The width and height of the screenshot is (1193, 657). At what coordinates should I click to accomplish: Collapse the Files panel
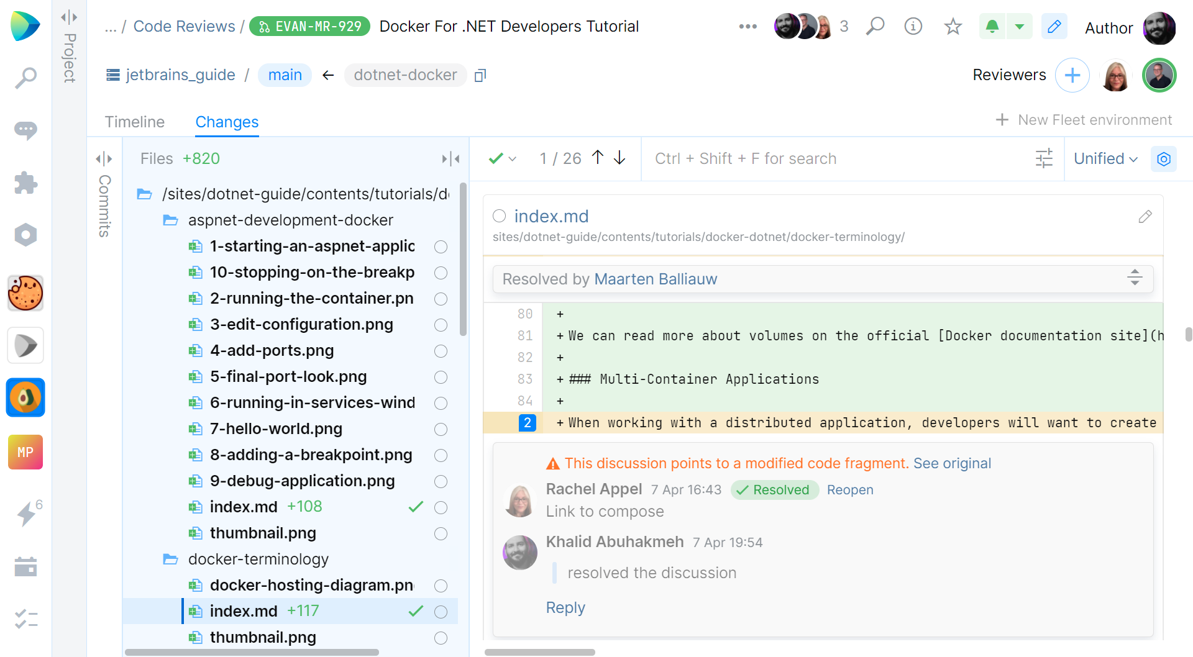450,159
